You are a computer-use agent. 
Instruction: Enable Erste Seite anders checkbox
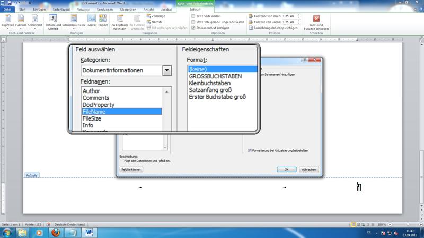click(x=193, y=16)
